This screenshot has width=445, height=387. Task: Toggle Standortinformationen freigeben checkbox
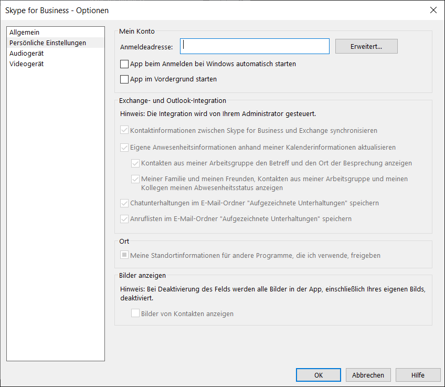pyautogui.click(x=124, y=255)
